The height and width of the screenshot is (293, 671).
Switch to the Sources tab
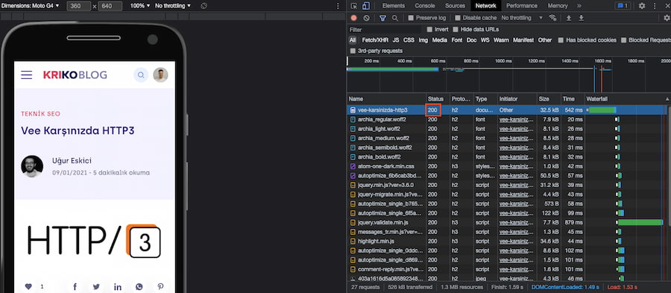click(455, 6)
